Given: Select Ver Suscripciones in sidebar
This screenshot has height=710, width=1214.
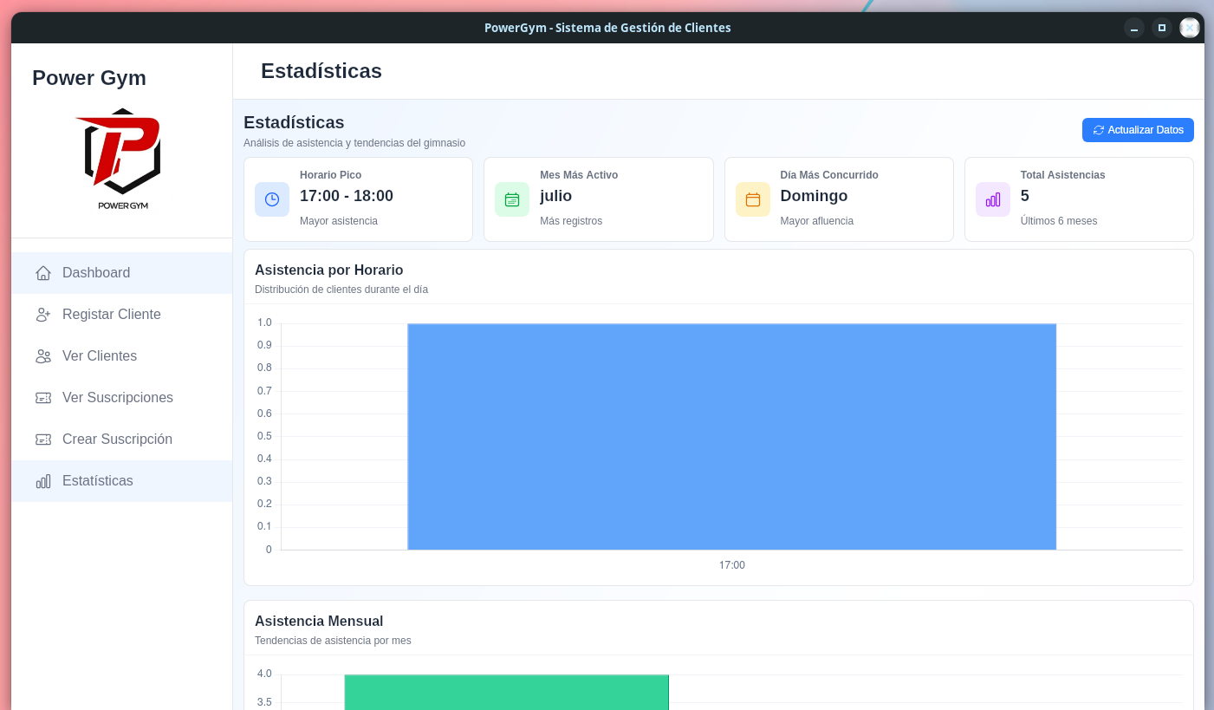Looking at the screenshot, I should (122, 398).
